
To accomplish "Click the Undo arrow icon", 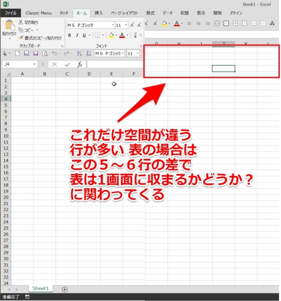I will pos(54,53).
